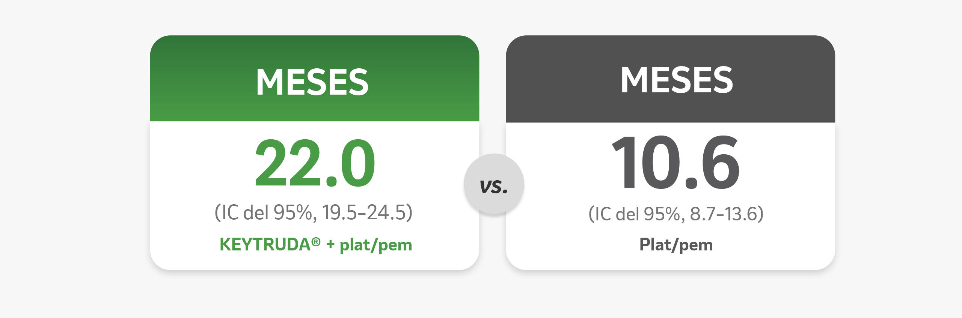Click the registered trademark symbol after KEYTRUDA

[x=316, y=241]
